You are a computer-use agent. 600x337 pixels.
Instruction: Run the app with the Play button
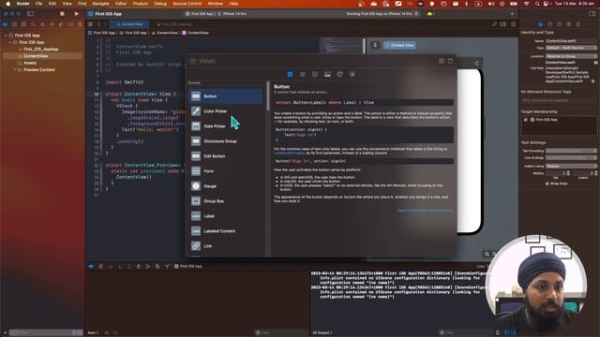(77, 13)
